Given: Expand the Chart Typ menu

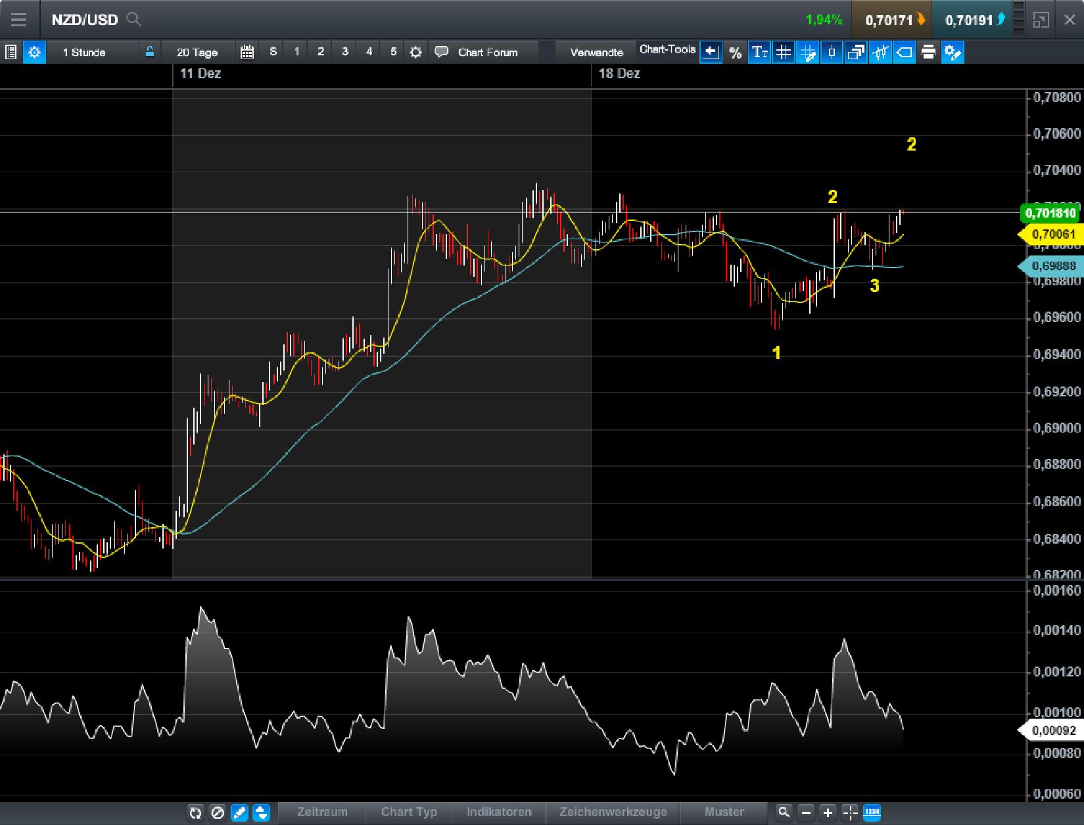Looking at the screenshot, I should pos(408,813).
